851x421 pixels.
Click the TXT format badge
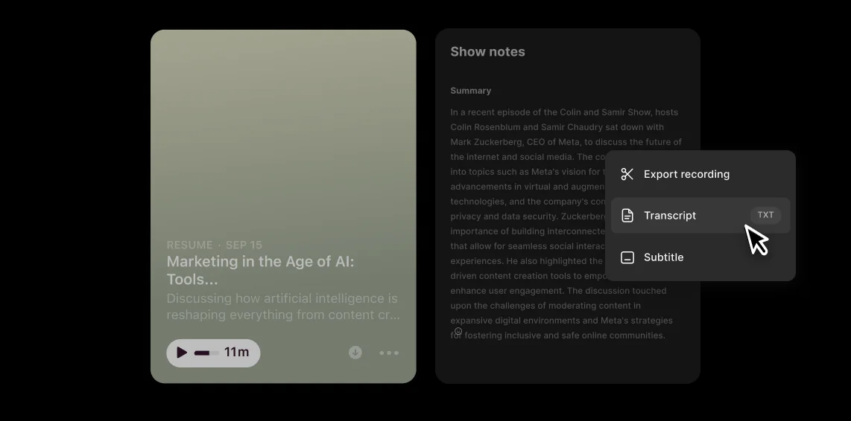tap(765, 215)
